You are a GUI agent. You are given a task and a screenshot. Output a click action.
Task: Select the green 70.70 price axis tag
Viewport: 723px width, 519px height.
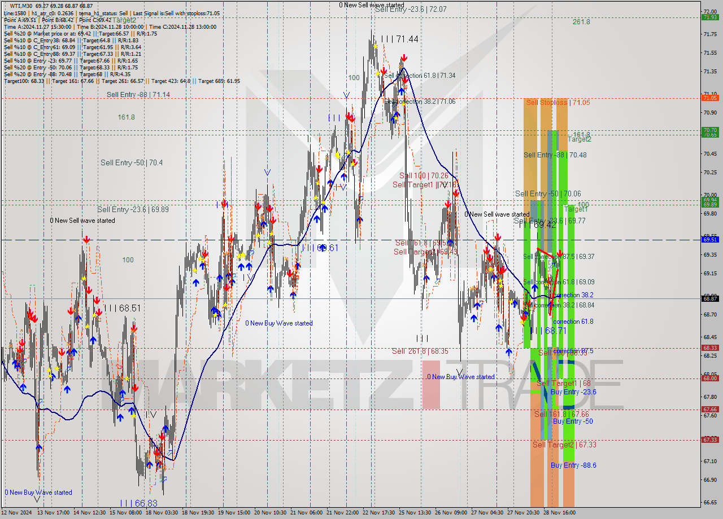[x=710, y=130]
